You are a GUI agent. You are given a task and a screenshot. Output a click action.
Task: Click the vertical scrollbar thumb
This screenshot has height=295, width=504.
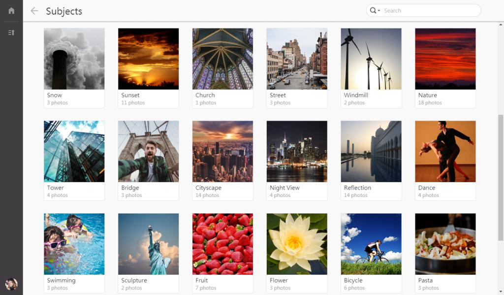click(501, 178)
